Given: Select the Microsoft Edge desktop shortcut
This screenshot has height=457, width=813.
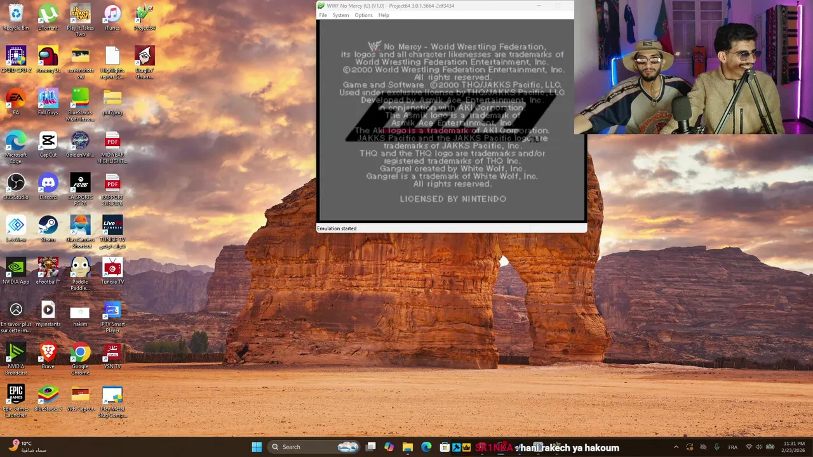Looking at the screenshot, I should coord(16,147).
